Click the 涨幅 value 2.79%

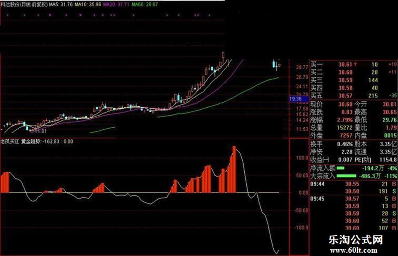pos(345,120)
